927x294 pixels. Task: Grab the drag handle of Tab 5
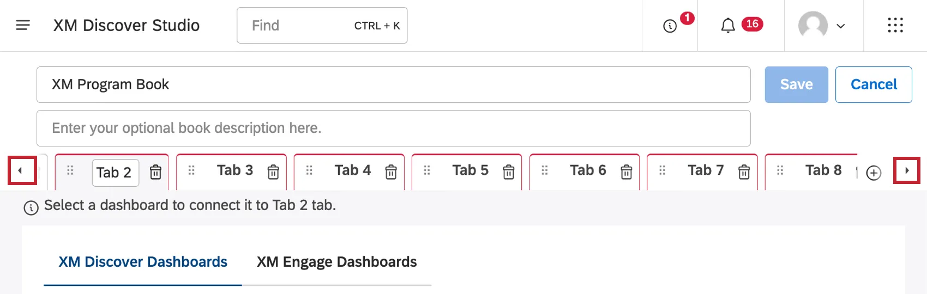click(427, 170)
